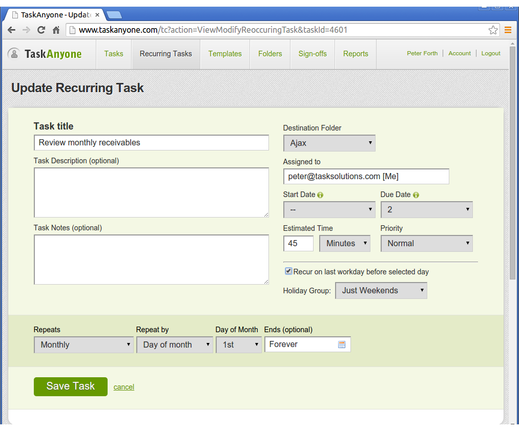Open the Day of Month dropdown showing 1st

(239, 344)
